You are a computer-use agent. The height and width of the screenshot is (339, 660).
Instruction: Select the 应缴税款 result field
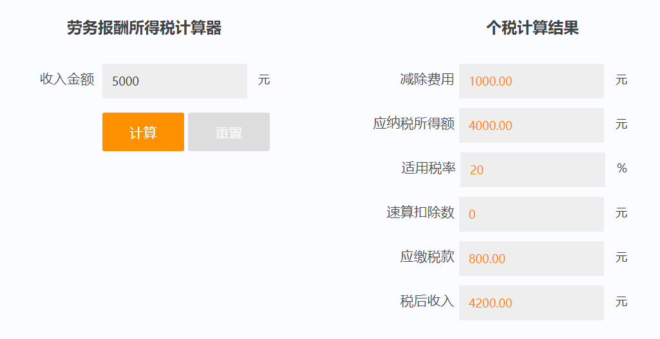pyautogui.click(x=531, y=259)
